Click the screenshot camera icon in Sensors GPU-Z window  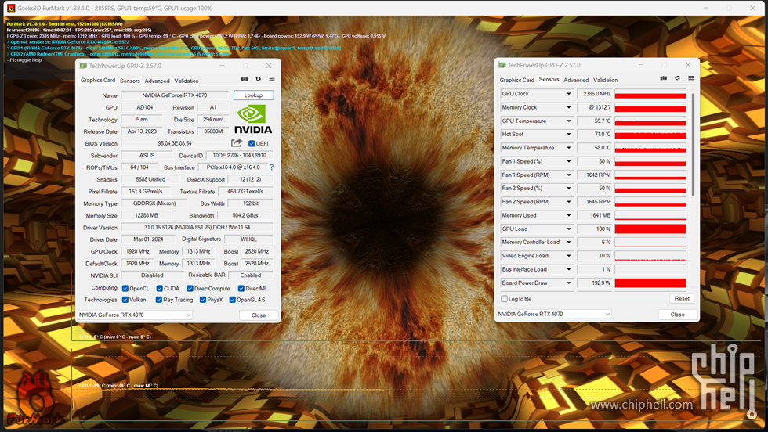click(663, 78)
